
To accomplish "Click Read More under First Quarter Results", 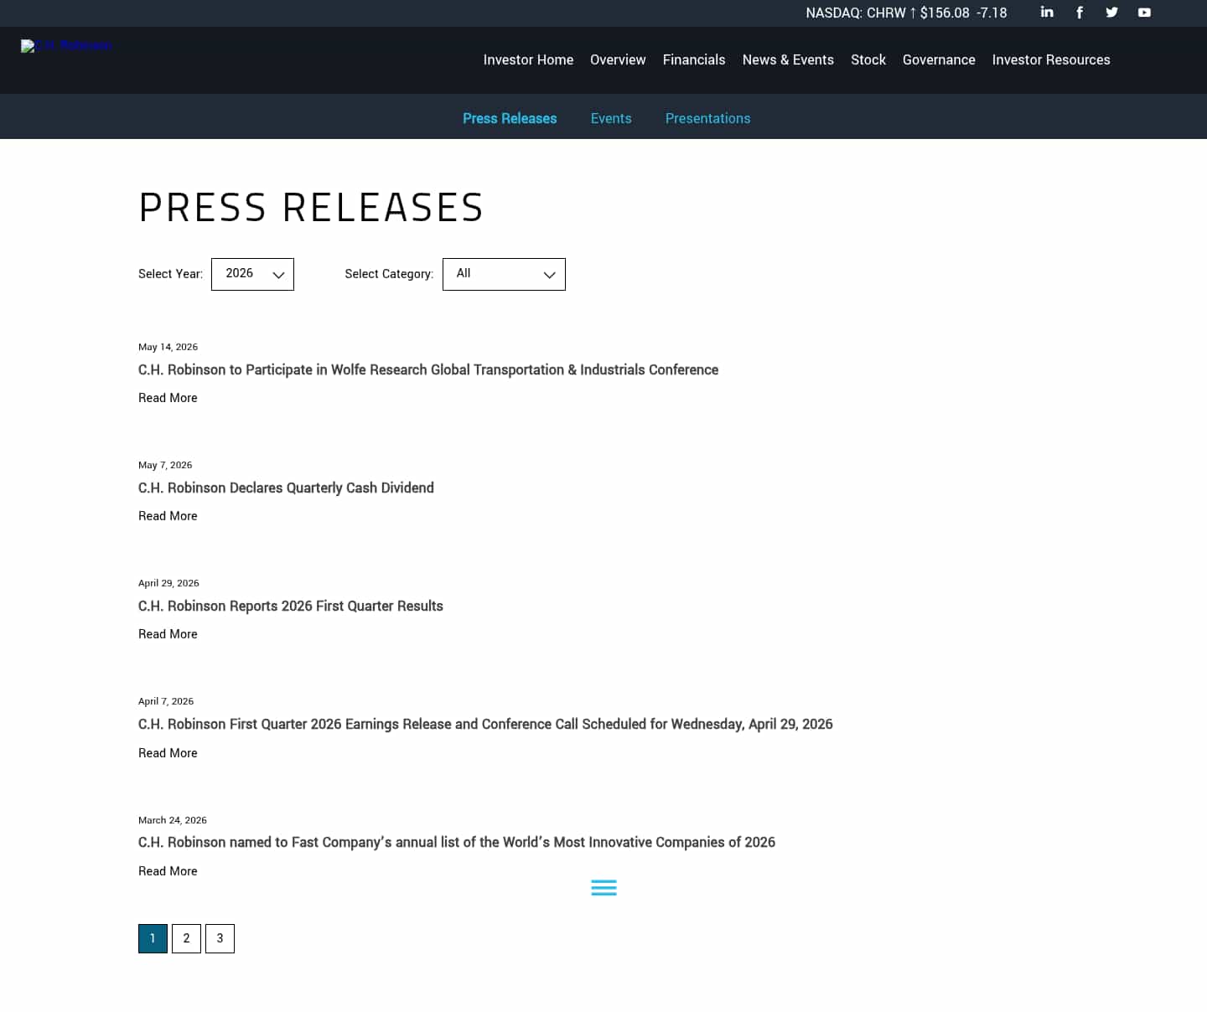I will pyautogui.click(x=168, y=634).
